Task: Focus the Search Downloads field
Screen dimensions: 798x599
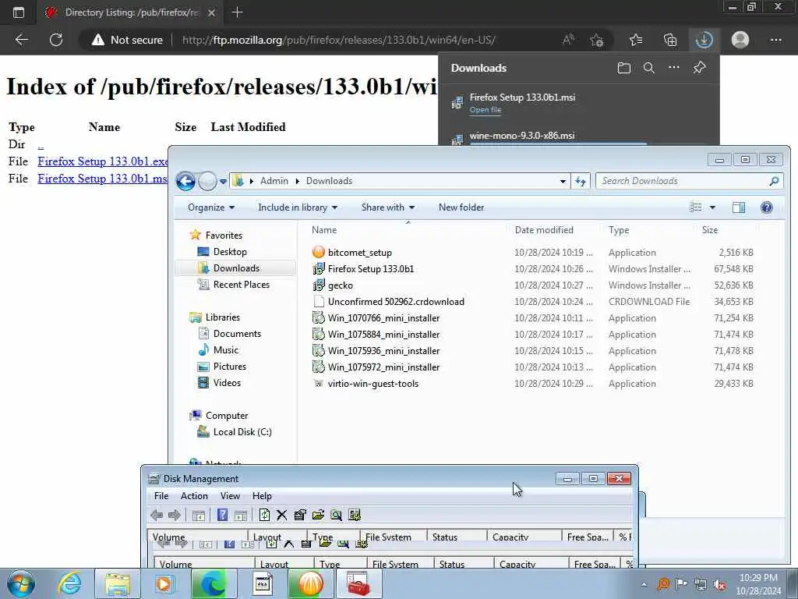Action: 690,181
